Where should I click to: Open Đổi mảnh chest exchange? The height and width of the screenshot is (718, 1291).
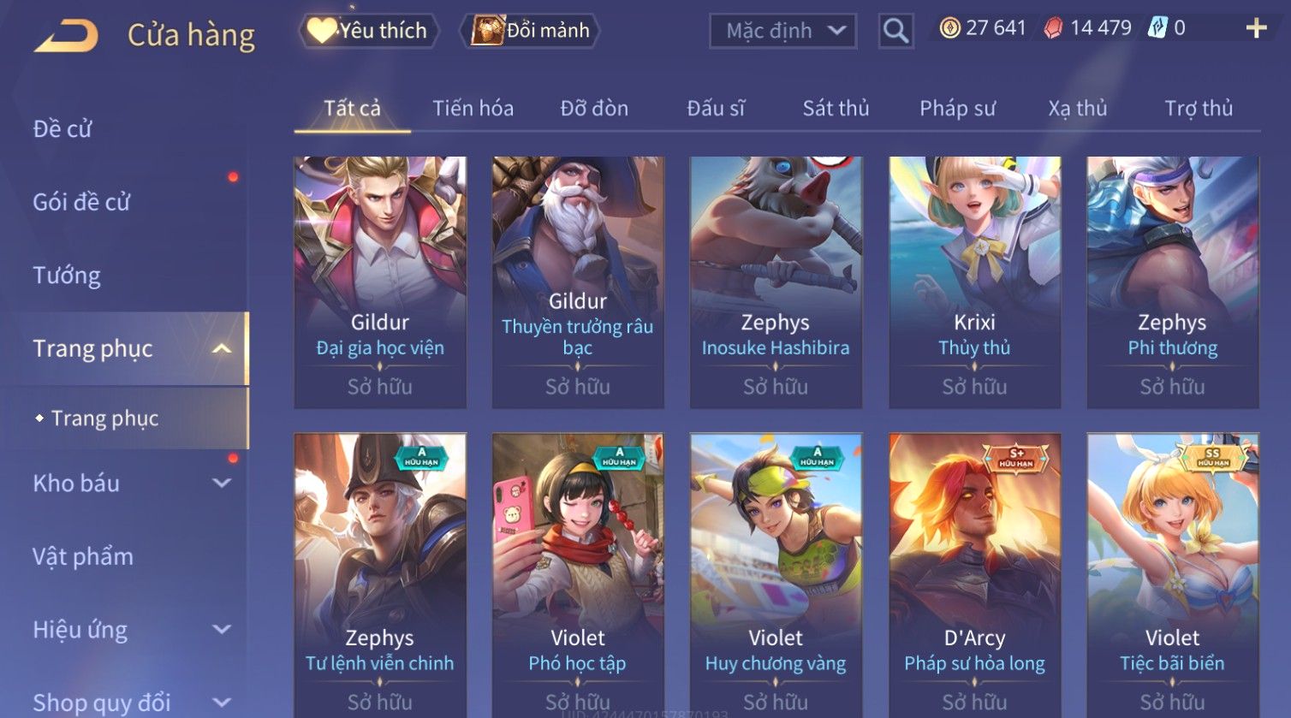[530, 31]
